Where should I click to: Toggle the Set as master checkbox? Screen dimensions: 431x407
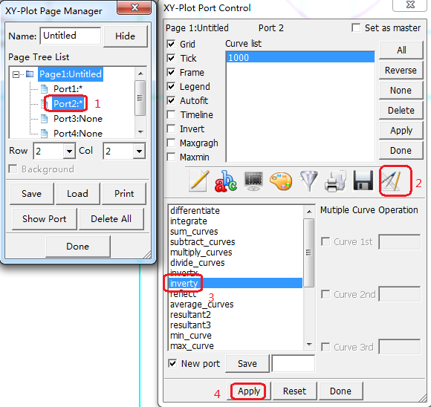pos(356,27)
